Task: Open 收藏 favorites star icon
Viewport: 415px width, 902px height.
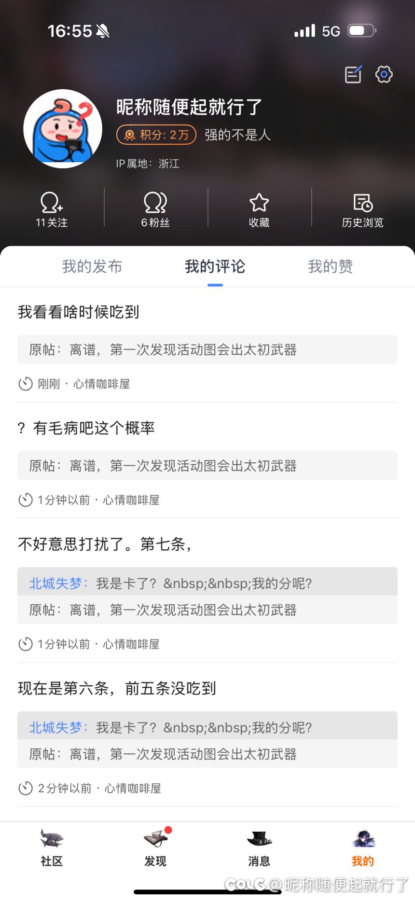Action: click(259, 209)
